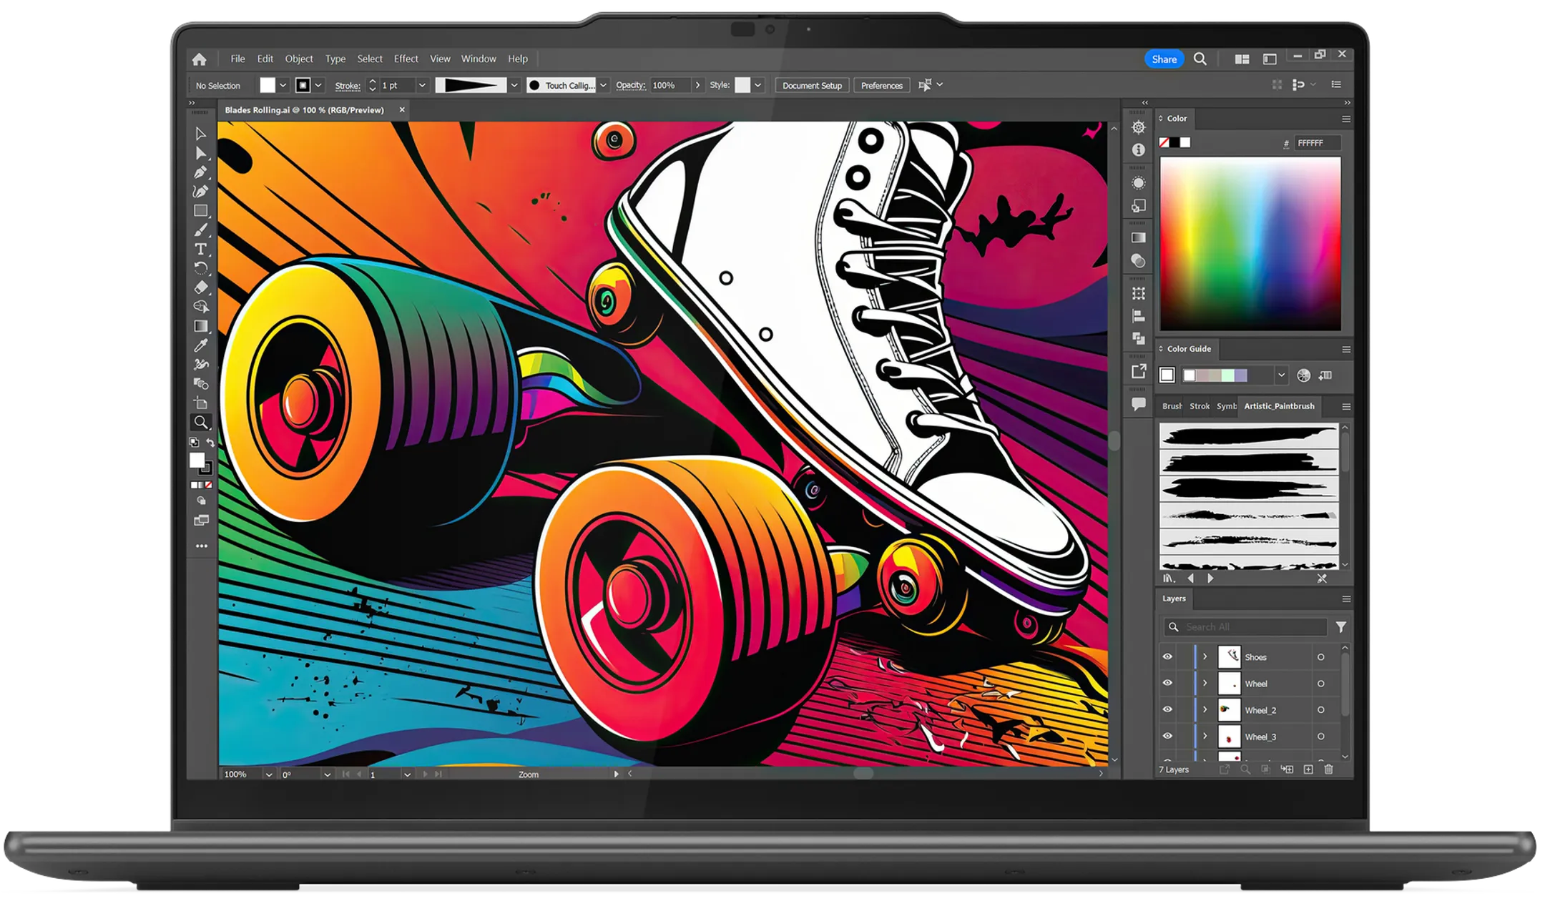Viewport: 1545px width, 901px height.
Task: Open the stroke weight dropdown
Action: pyautogui.click(x=422, y=86)
